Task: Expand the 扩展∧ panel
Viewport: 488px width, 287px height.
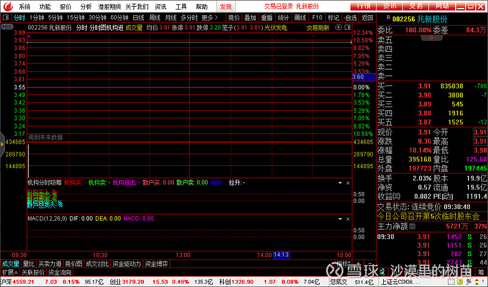Action: (10, 273)
